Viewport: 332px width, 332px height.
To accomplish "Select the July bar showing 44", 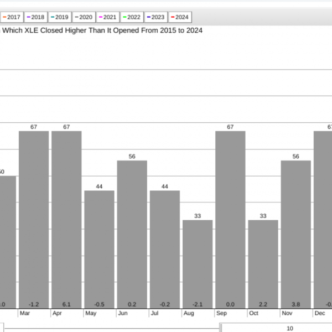I will coord(165,250).
